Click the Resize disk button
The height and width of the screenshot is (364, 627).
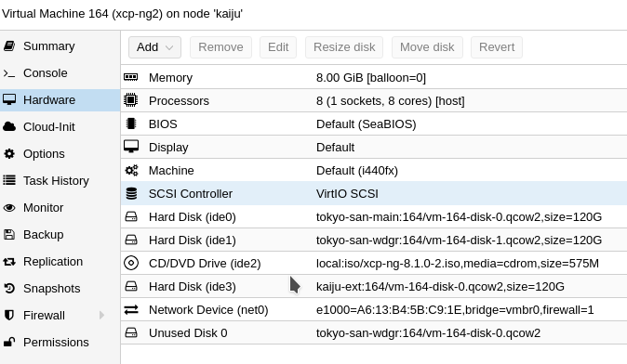[x=344, y=47]
